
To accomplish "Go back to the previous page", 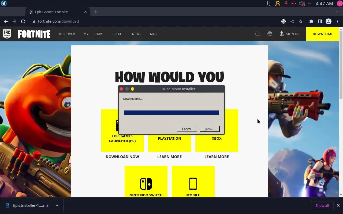I will click(6, 21).
